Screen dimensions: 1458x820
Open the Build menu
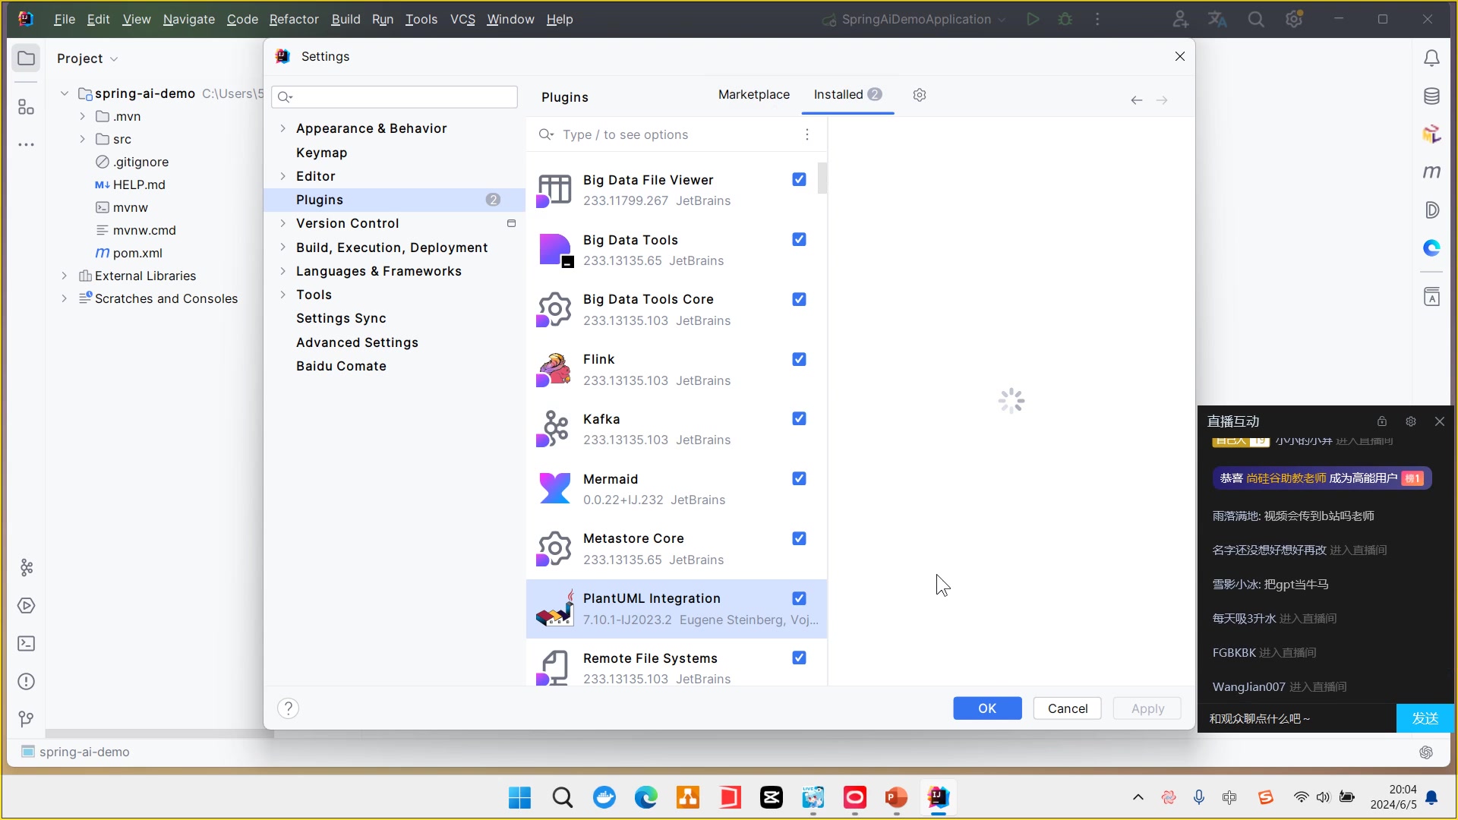coord(346,19)
